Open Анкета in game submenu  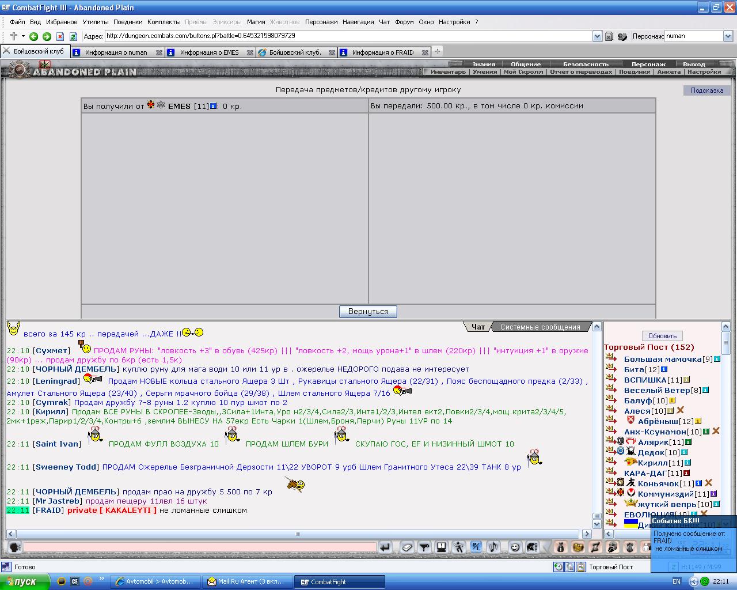point(668,72)
